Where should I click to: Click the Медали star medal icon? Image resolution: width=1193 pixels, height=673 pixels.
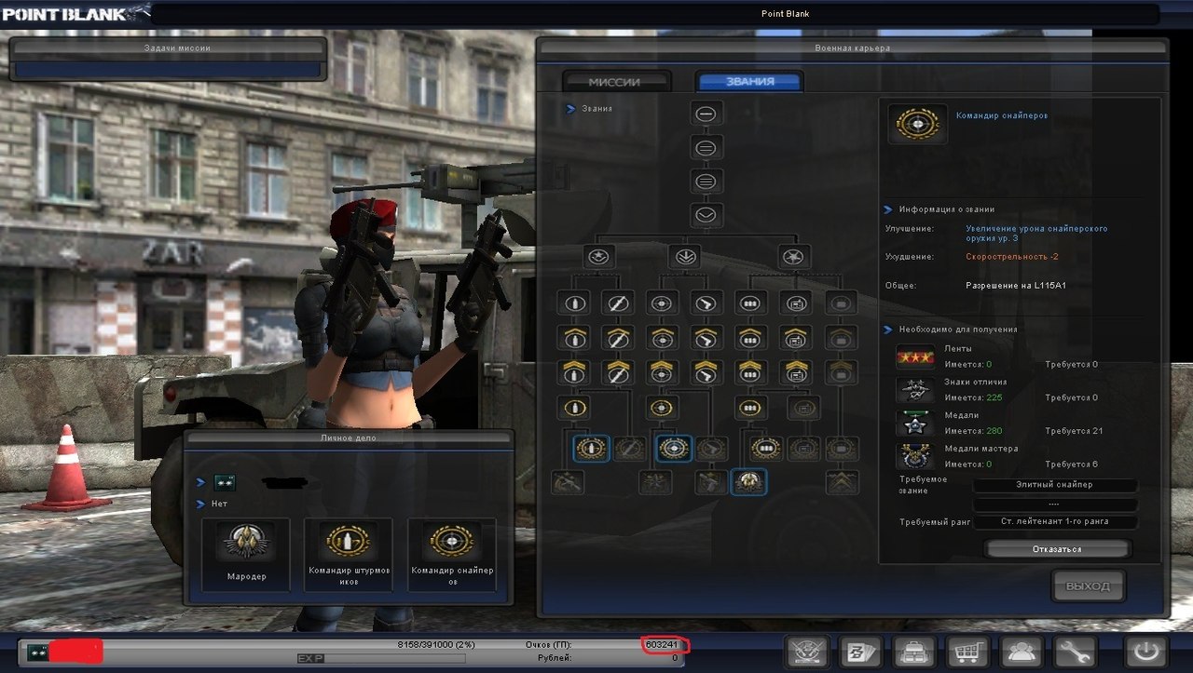[x=915, y=424]
